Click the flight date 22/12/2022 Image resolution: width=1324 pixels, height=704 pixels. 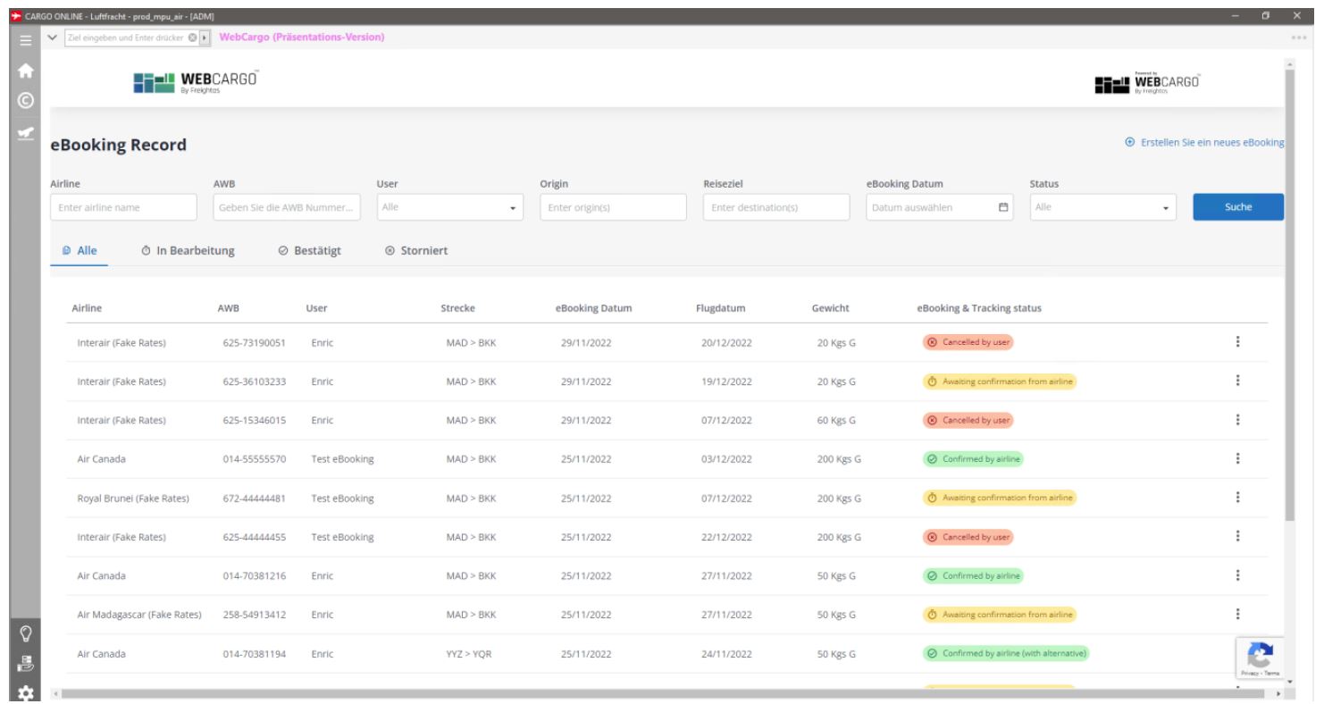click(x=726, y=537)
